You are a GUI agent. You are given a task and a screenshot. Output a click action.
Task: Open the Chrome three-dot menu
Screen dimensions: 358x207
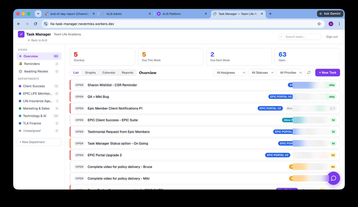339,24
